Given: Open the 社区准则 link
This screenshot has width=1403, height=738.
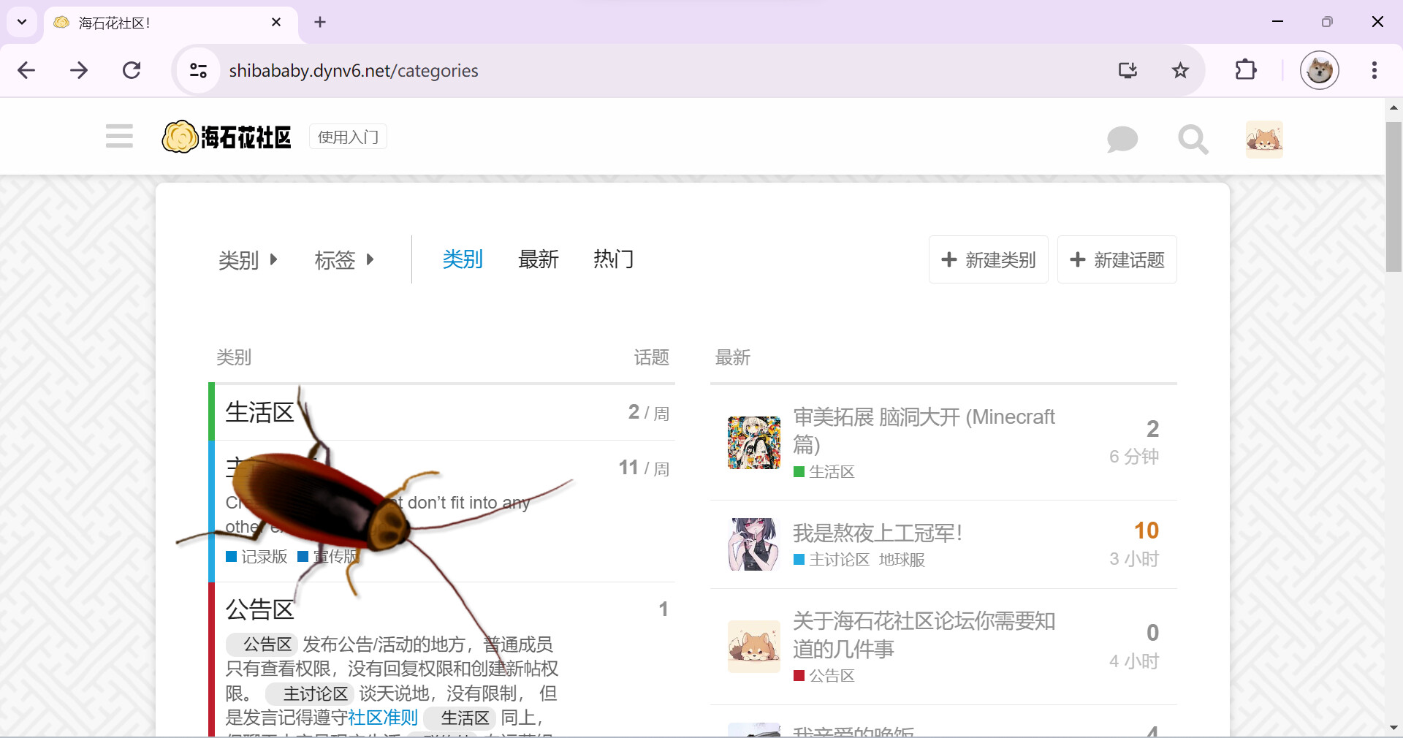Looking at the screenshot, I should pos(383,718).
